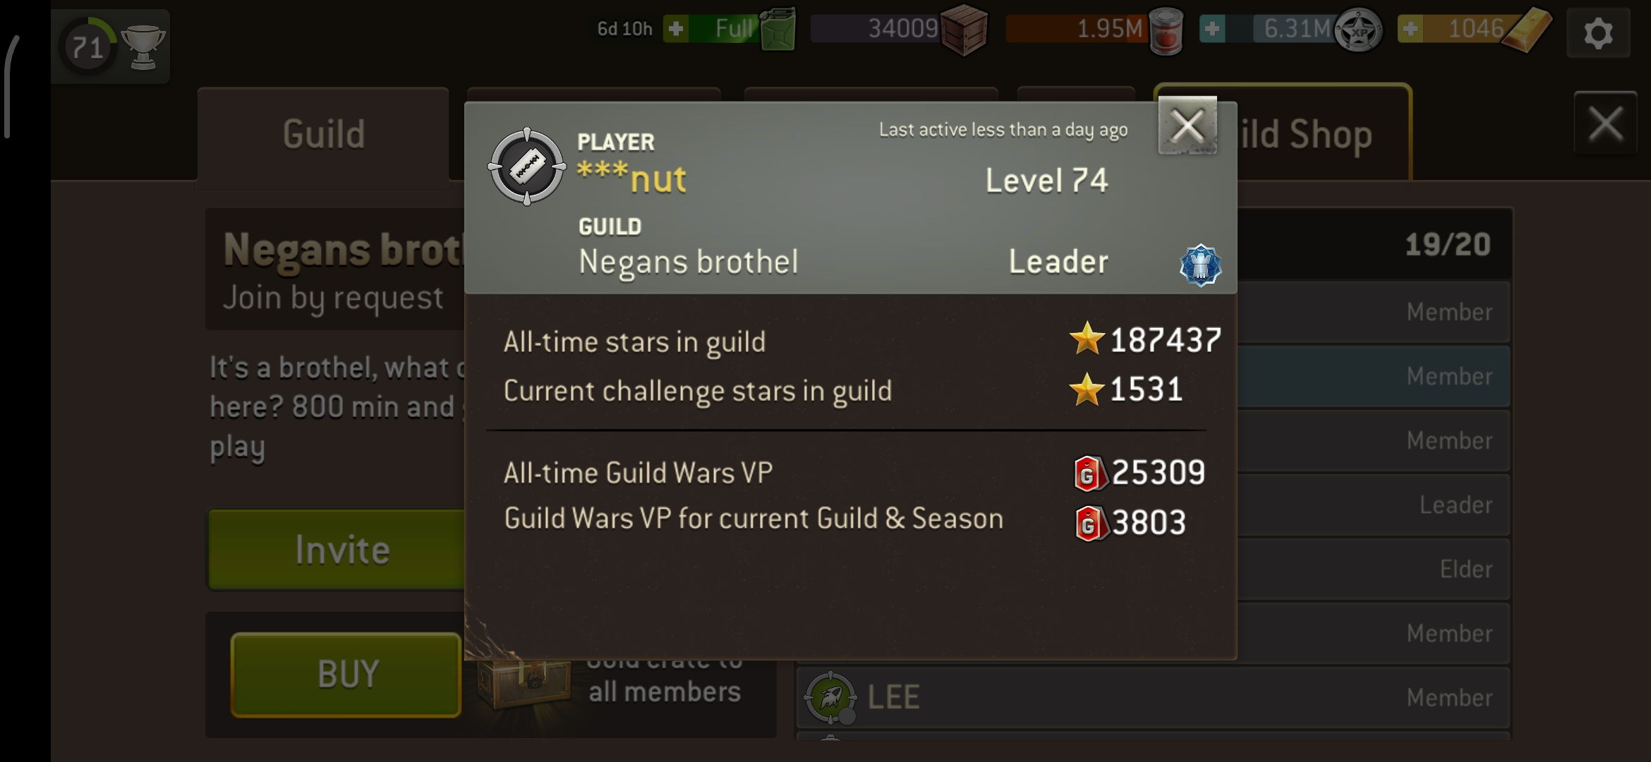The image size is (1651, 762).
Task: Switch to the Guild tab
Action: [x=323, y=133]
